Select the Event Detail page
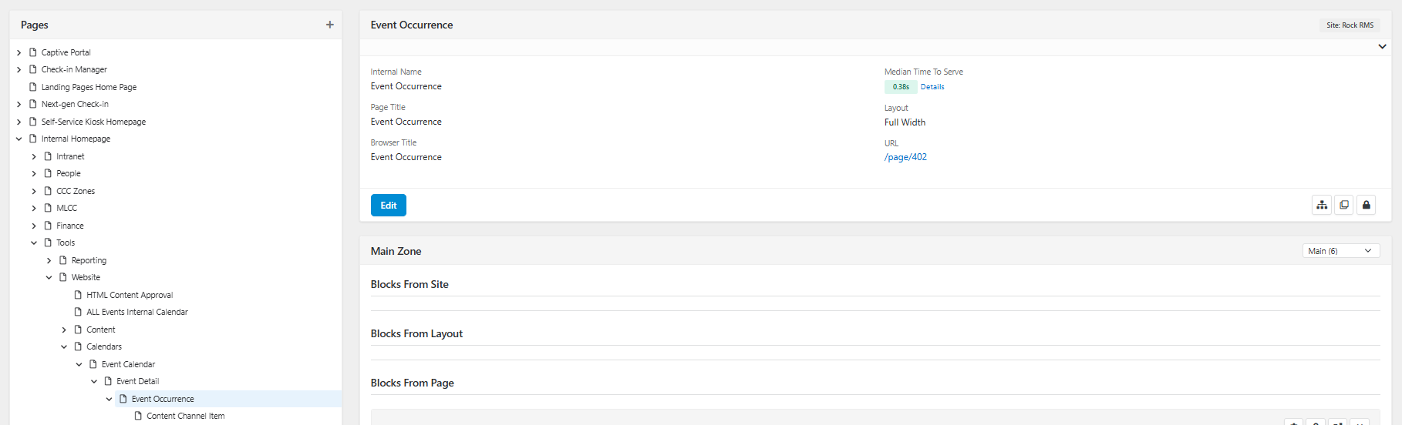 click(138, 381)
